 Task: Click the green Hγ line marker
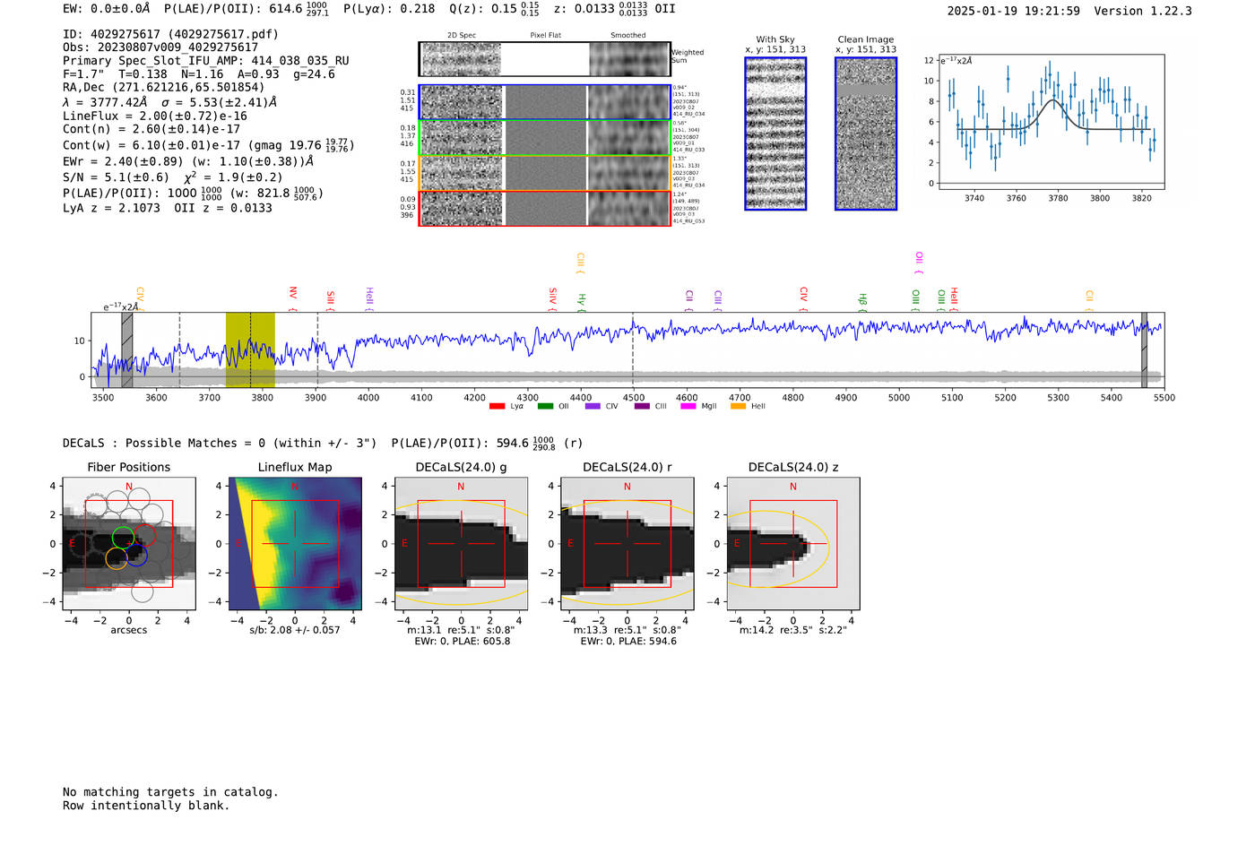pos(582,302)
